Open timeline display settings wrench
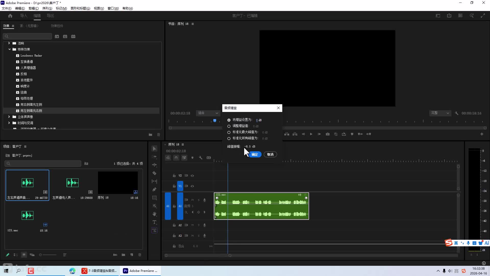This screenshot has height=276, width=490. (x=201, y=158)
